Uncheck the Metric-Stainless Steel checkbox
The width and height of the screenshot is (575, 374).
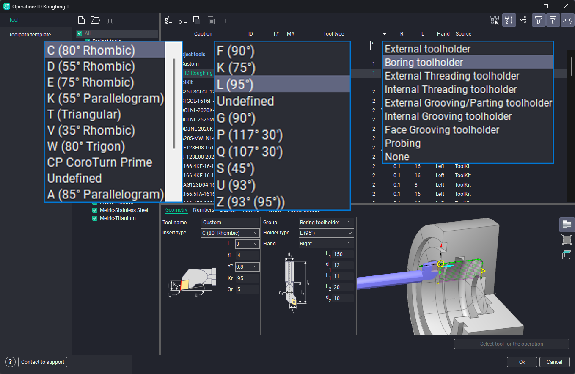95,210
